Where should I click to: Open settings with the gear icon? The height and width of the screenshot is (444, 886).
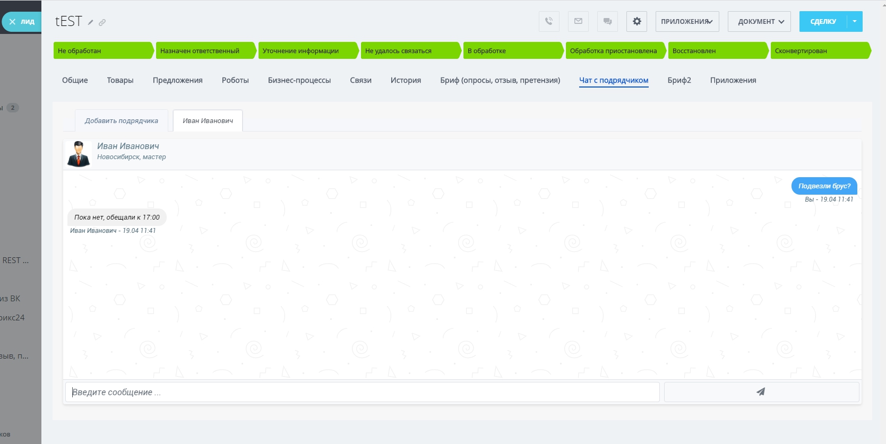tap(636, 21)
